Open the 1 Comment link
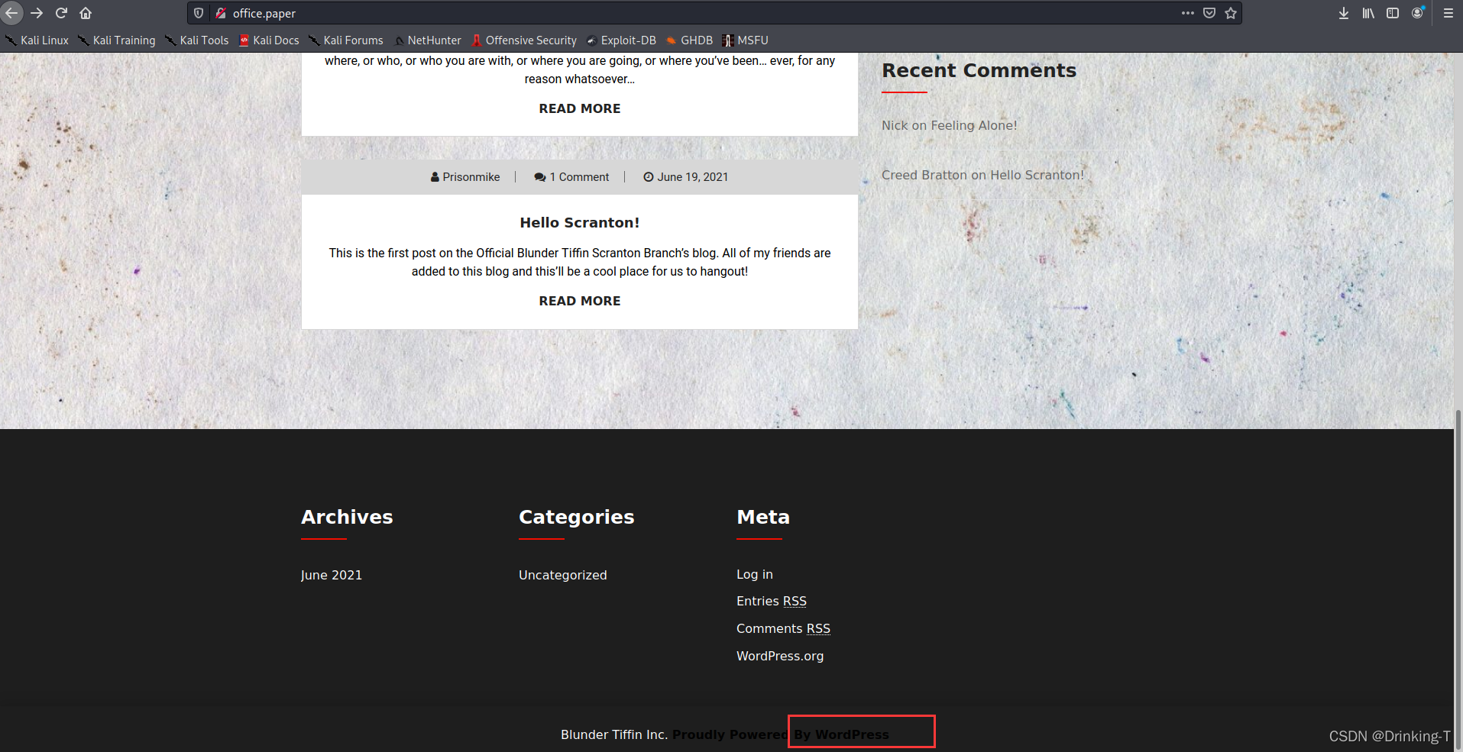 pyautogui.click(x=572, y=177)
